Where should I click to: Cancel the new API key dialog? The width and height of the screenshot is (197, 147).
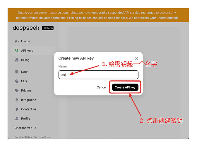coord(102,87)
